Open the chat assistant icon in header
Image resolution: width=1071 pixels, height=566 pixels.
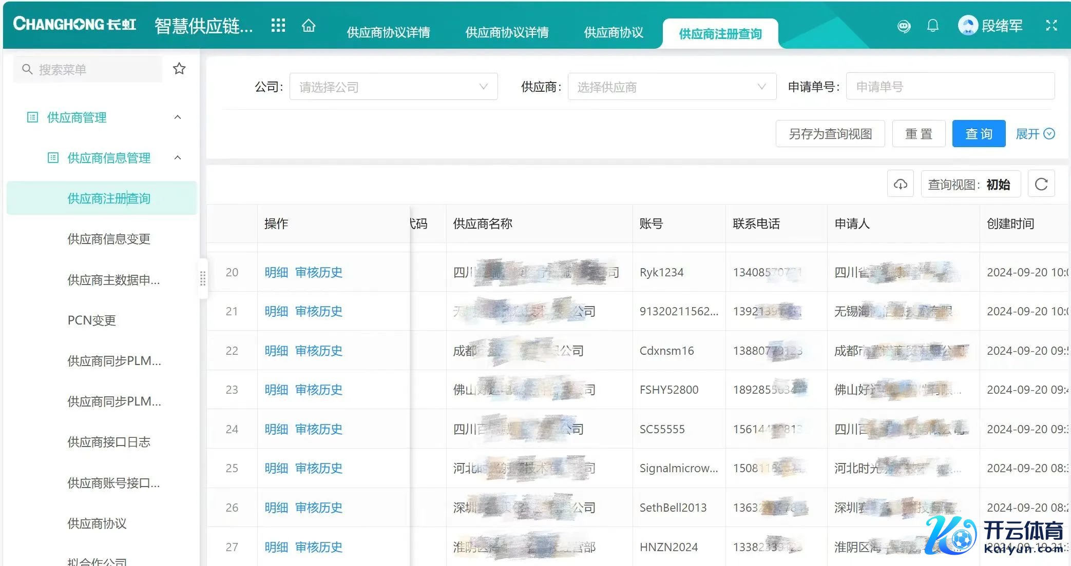pos(904,26)
